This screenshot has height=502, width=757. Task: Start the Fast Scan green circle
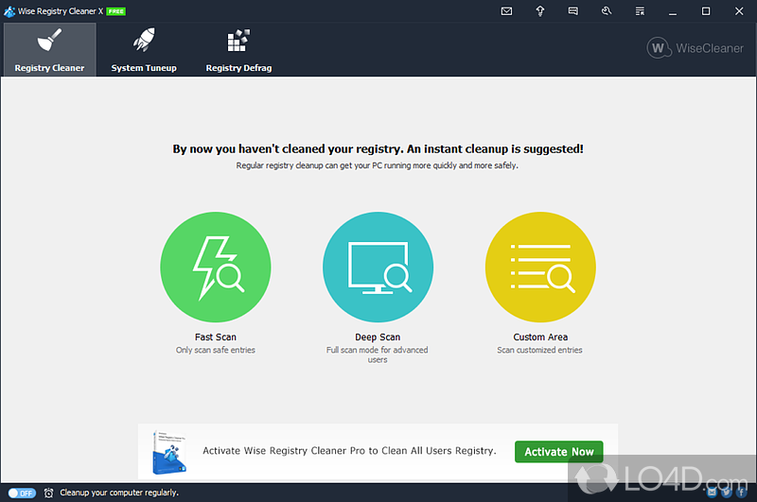coord(216,268)
